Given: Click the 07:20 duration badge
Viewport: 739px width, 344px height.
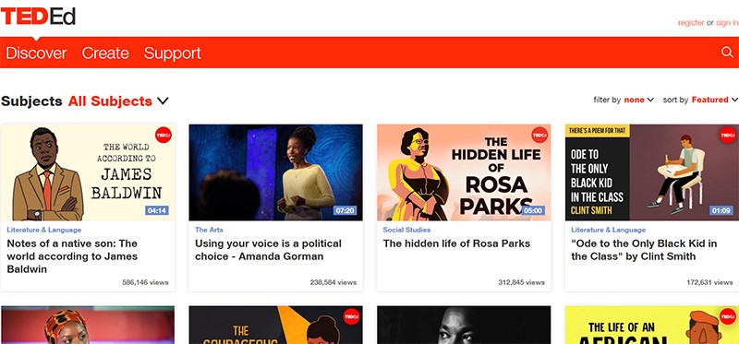Looking at the screenshot, I should [x=345, y=210].
